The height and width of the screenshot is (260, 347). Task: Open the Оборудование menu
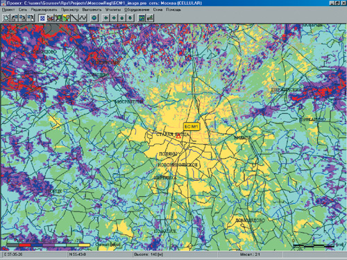pos(137,10)
